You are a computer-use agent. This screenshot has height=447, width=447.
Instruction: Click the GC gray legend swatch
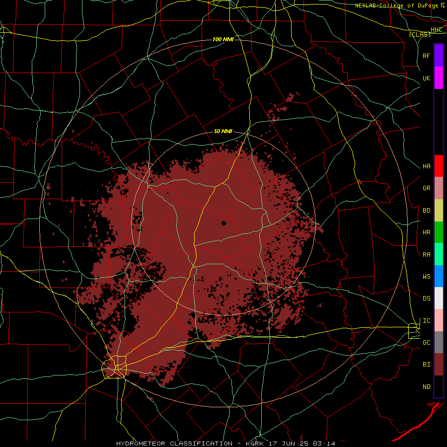(439, 342)
